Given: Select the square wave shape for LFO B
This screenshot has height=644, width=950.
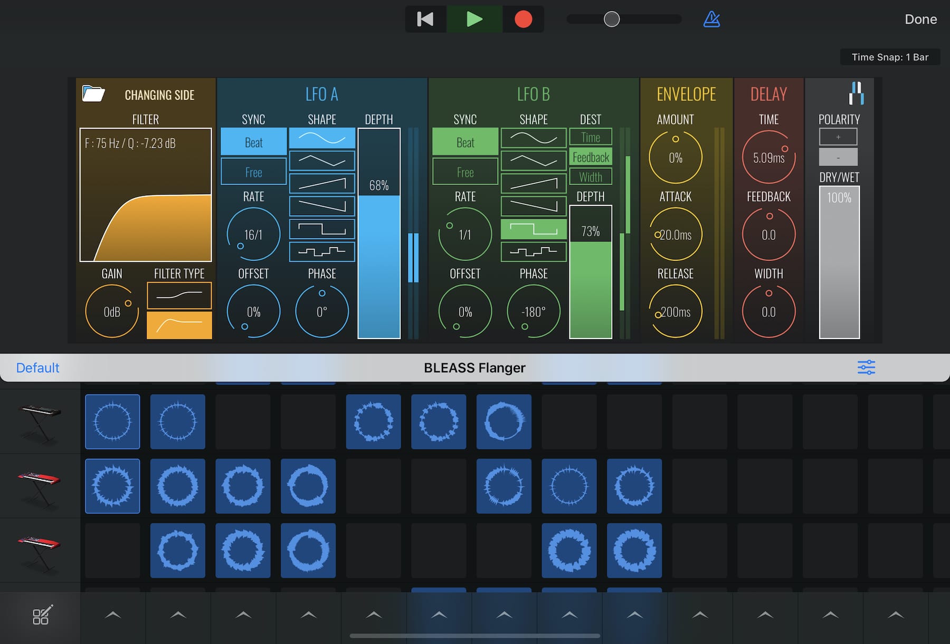Looking at the screenshot, I should [533, 228].
